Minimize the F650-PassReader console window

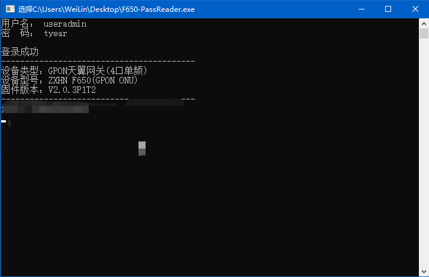click(362, 9)
